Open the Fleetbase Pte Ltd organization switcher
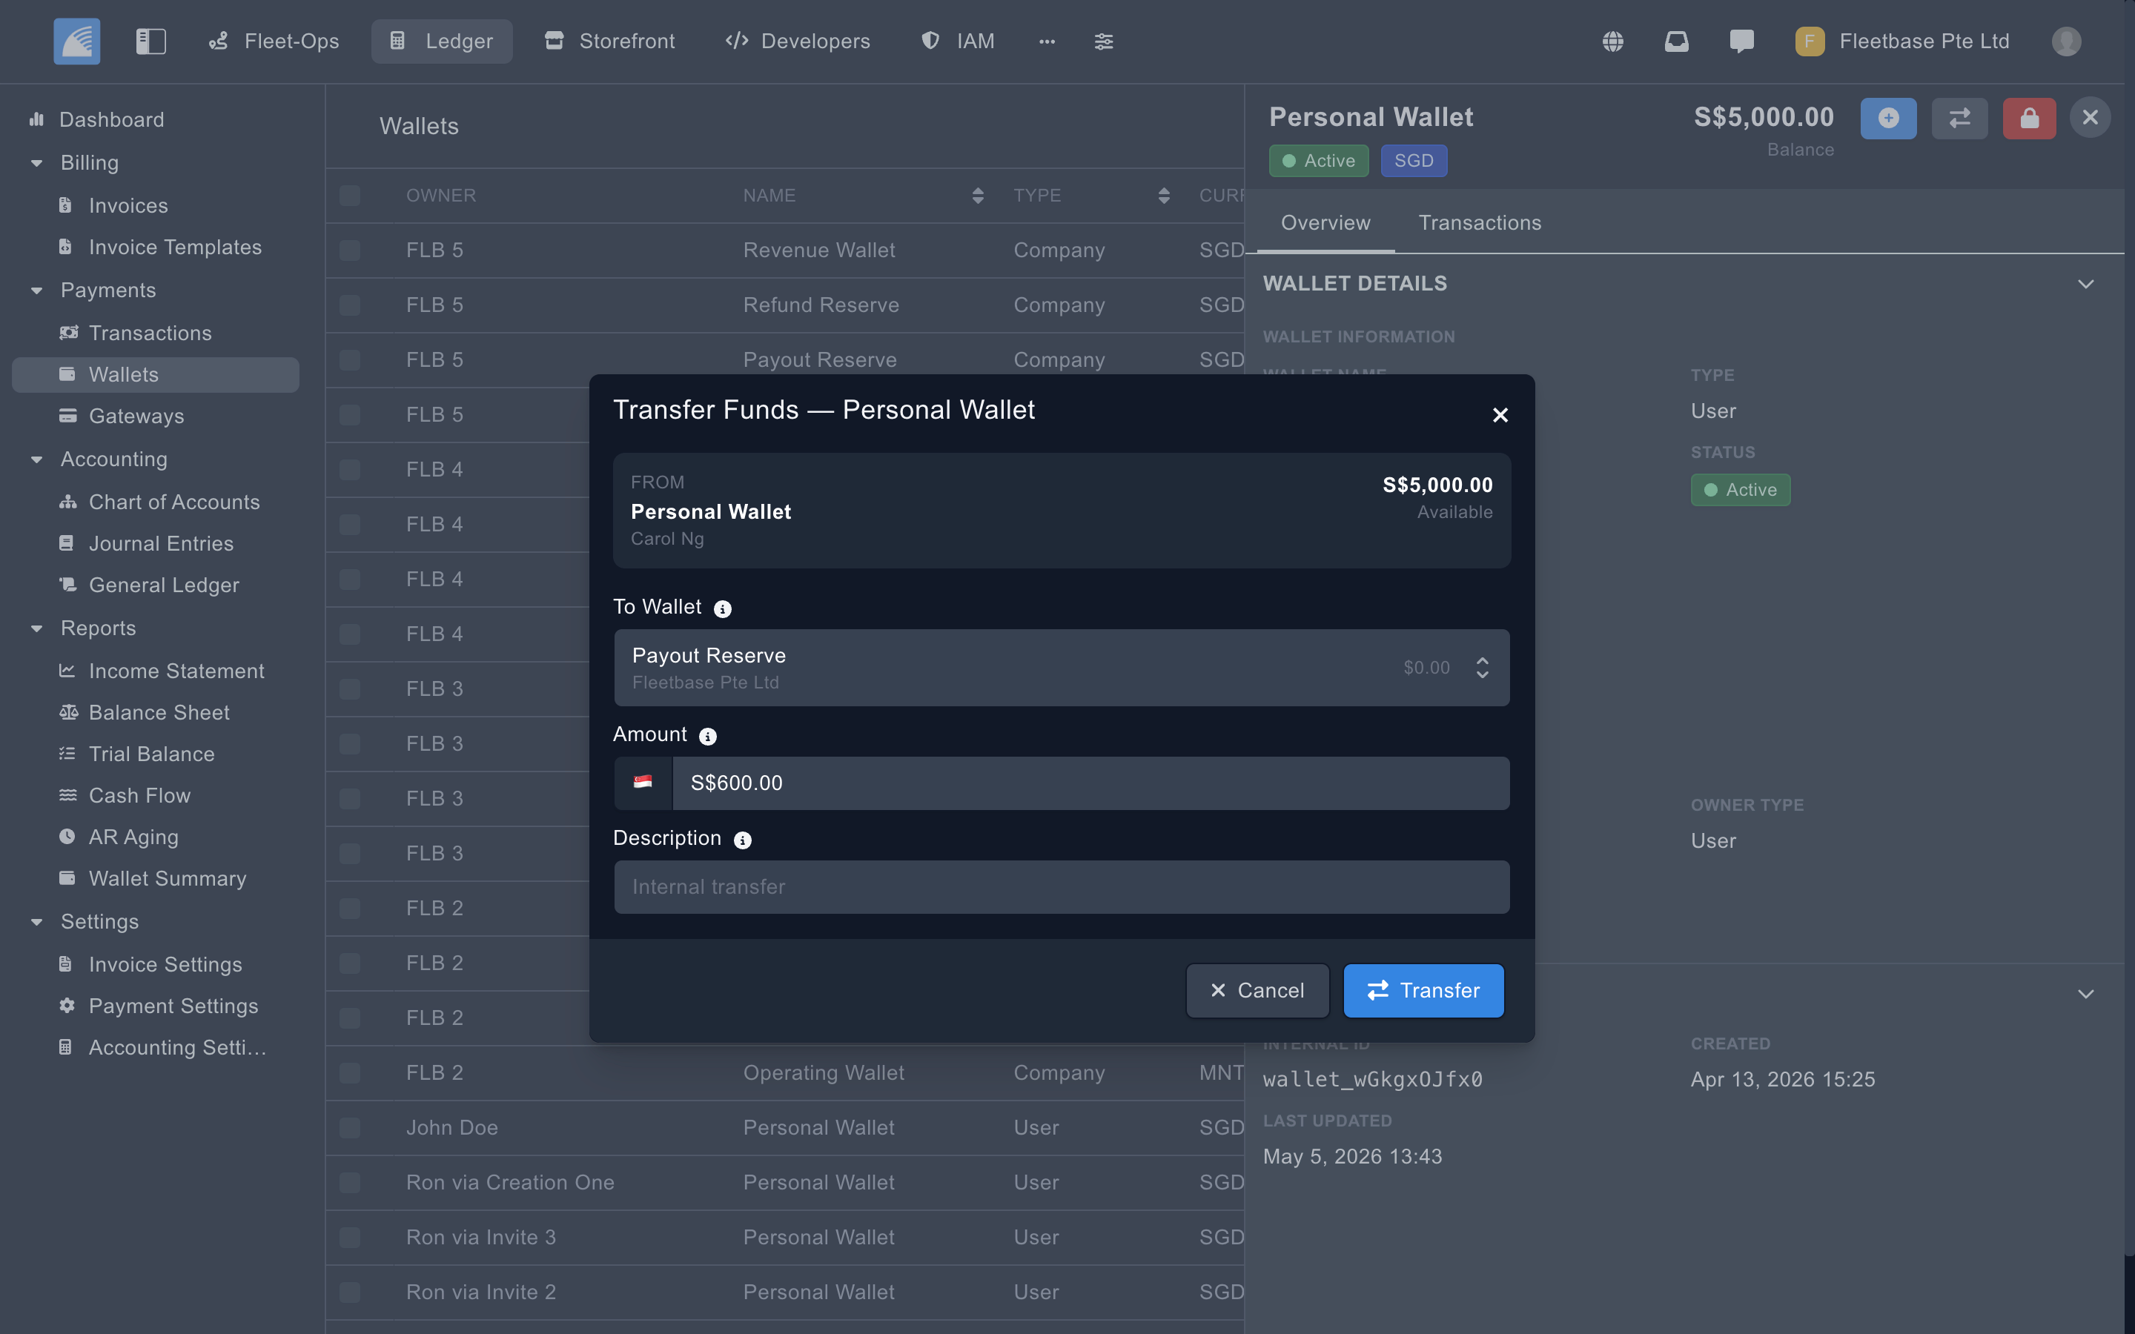The height and width of the screenshot is (1334, 2135). coord(1903,41)
